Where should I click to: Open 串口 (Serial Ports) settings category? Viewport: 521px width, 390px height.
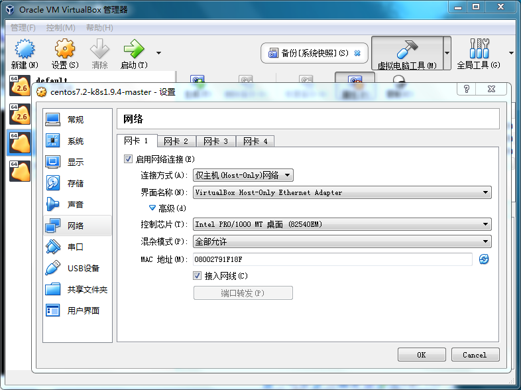pyautogui.click(x=78, y=247)
